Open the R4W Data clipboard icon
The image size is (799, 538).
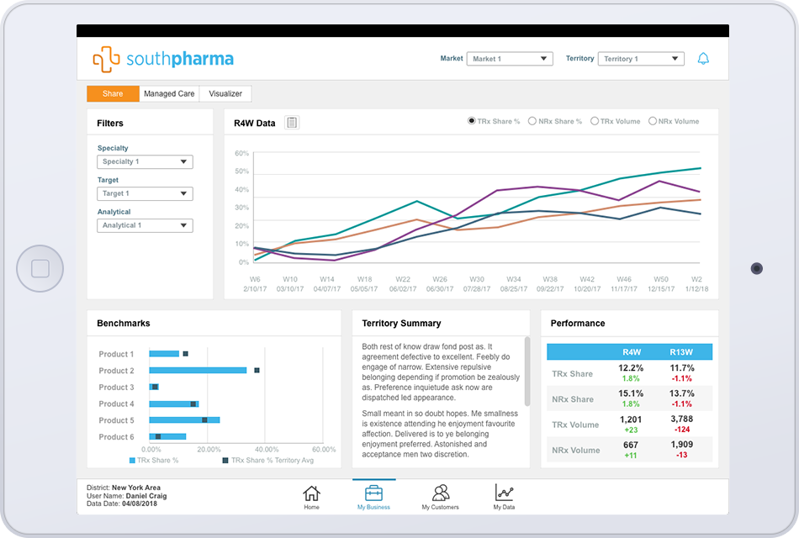[x=292, y=123]
